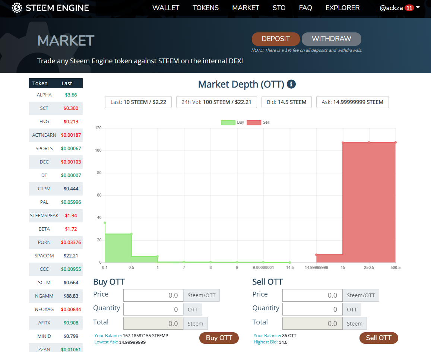The image size is (431, 352).
Task: Click Your Balance 86 OTT link
Action: (x=289, y=336)
